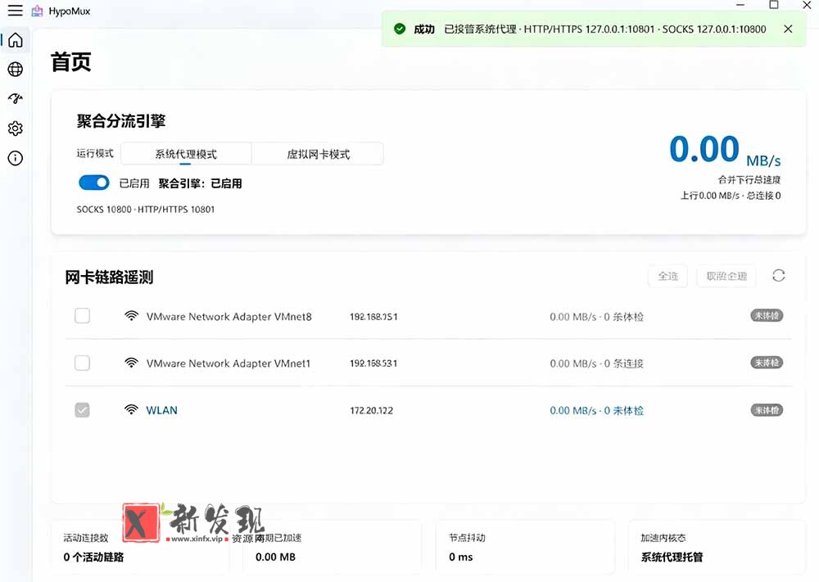819x582 pixels.
Task: Open the About info icon in sidebar
Action: pyautogui.click(x=15, y=158)
